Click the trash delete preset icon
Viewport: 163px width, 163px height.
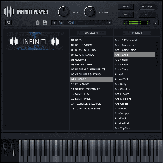[38, 23]
